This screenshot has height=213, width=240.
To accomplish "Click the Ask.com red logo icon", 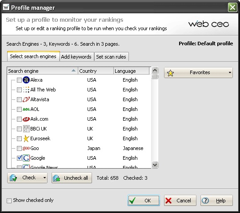I will (26, 119).
